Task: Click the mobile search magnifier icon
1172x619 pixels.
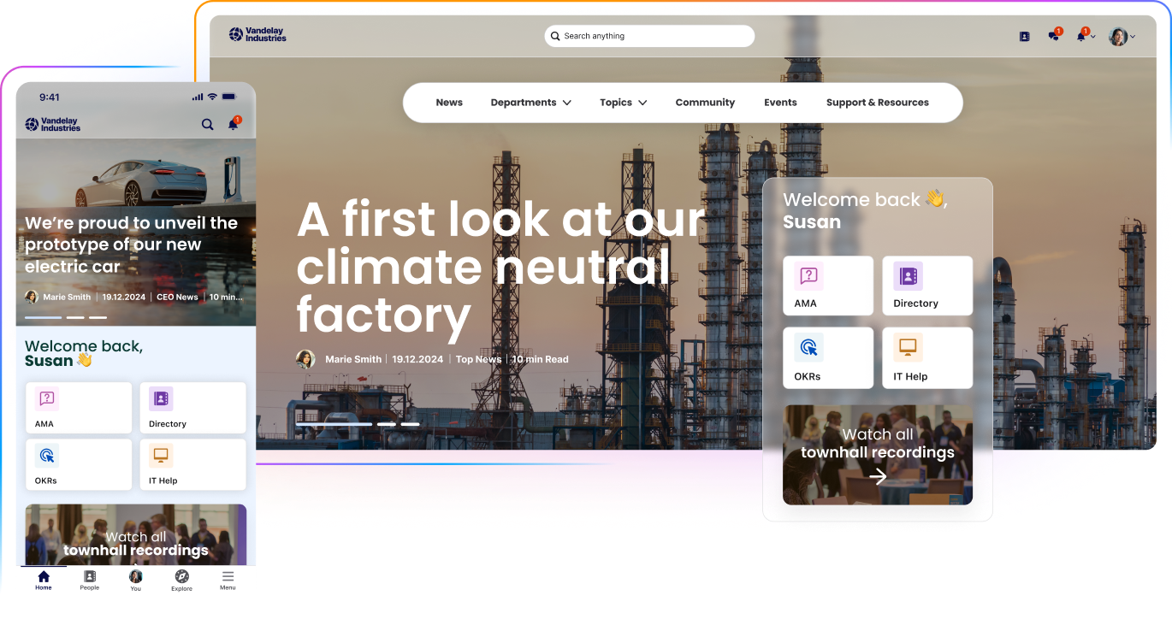Action: [207, 125]
